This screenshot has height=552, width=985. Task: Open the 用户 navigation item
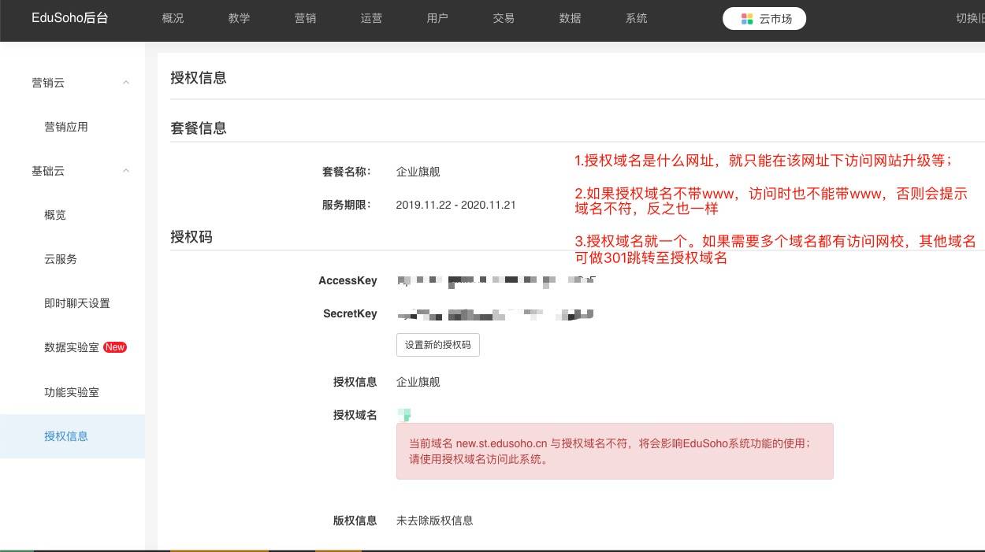437,18
